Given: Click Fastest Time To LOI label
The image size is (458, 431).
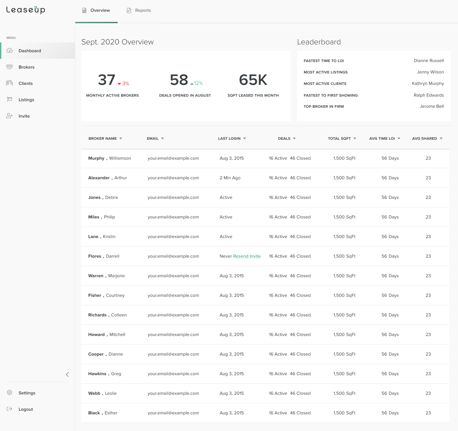Looking at the screenshot, I should click(324, 61).
